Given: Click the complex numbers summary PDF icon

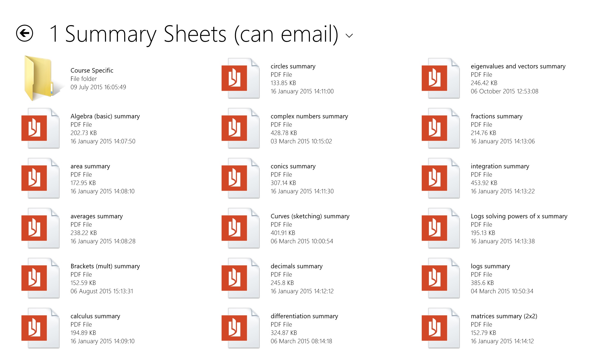Looking at the screenshot, I should click(240, 128).
